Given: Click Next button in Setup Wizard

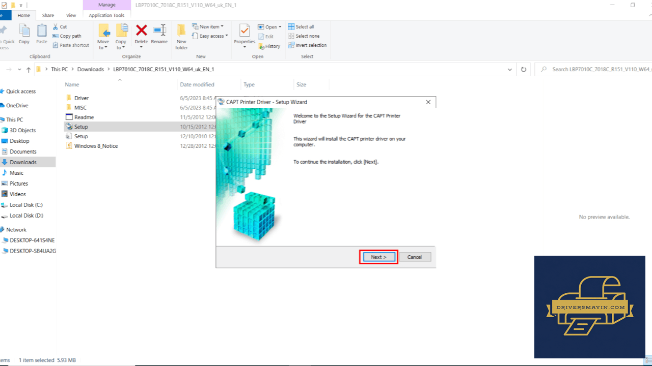Looking at the screenshot, I should (x=378, y=257).
